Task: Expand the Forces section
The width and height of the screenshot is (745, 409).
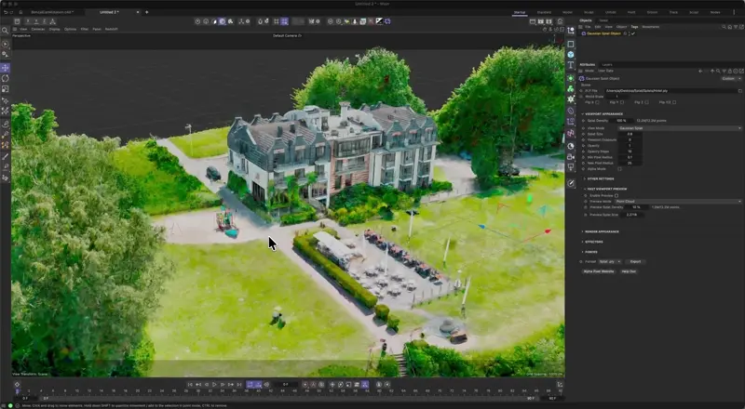Action: pyautogui.click(x=590, y=252)
